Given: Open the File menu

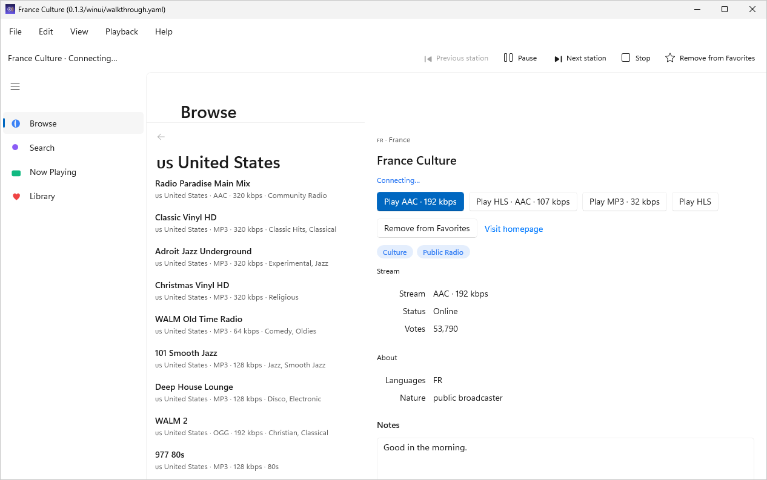Looking at the screenshot, I should (15, 31).
